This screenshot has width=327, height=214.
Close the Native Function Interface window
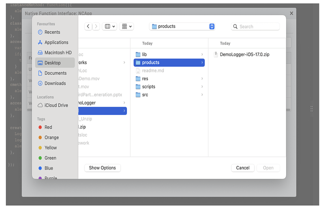coord(291,13)
